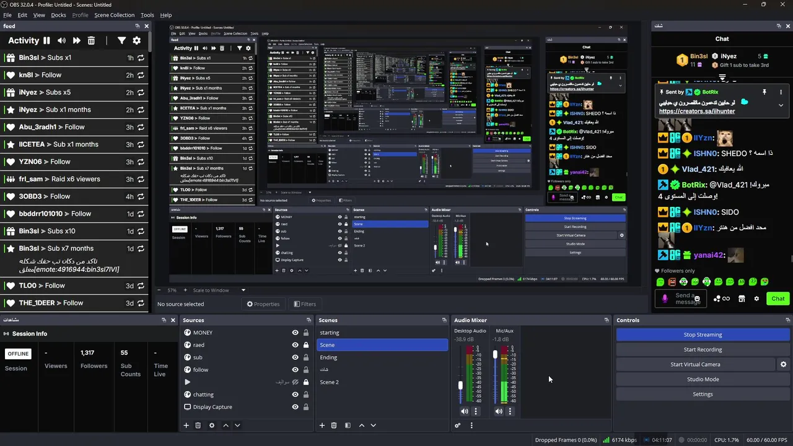Send message with green Chat button

coord(778,299)
